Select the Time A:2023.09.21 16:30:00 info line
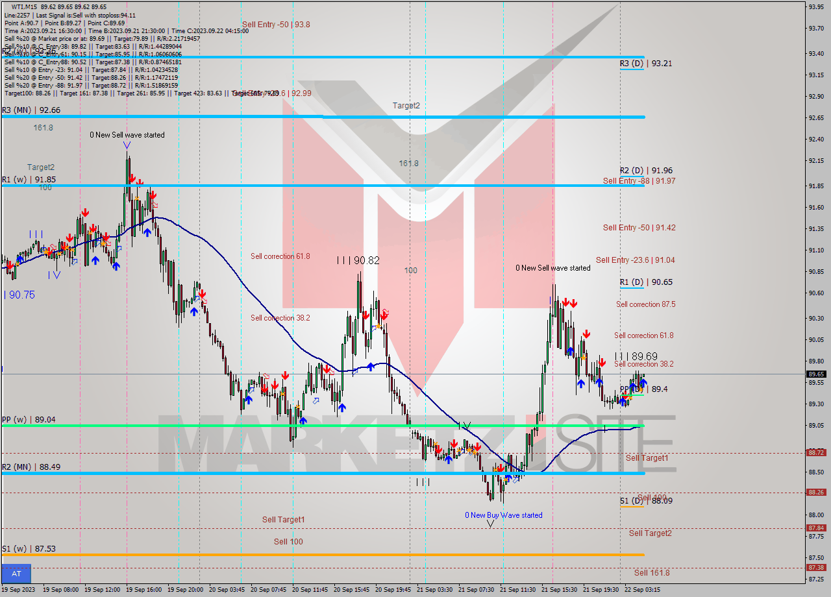The height and width of the screenshot is (597, 831). click(126, 30)
